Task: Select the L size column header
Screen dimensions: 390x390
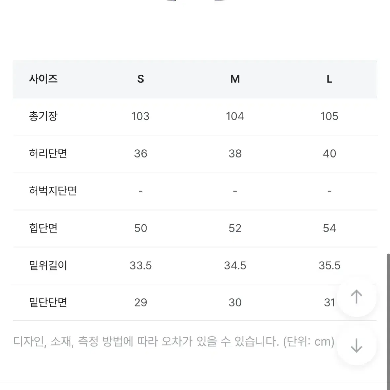Action: (x=329, y=79)
